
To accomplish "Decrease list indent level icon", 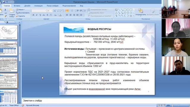I will (x=77, y=11).
